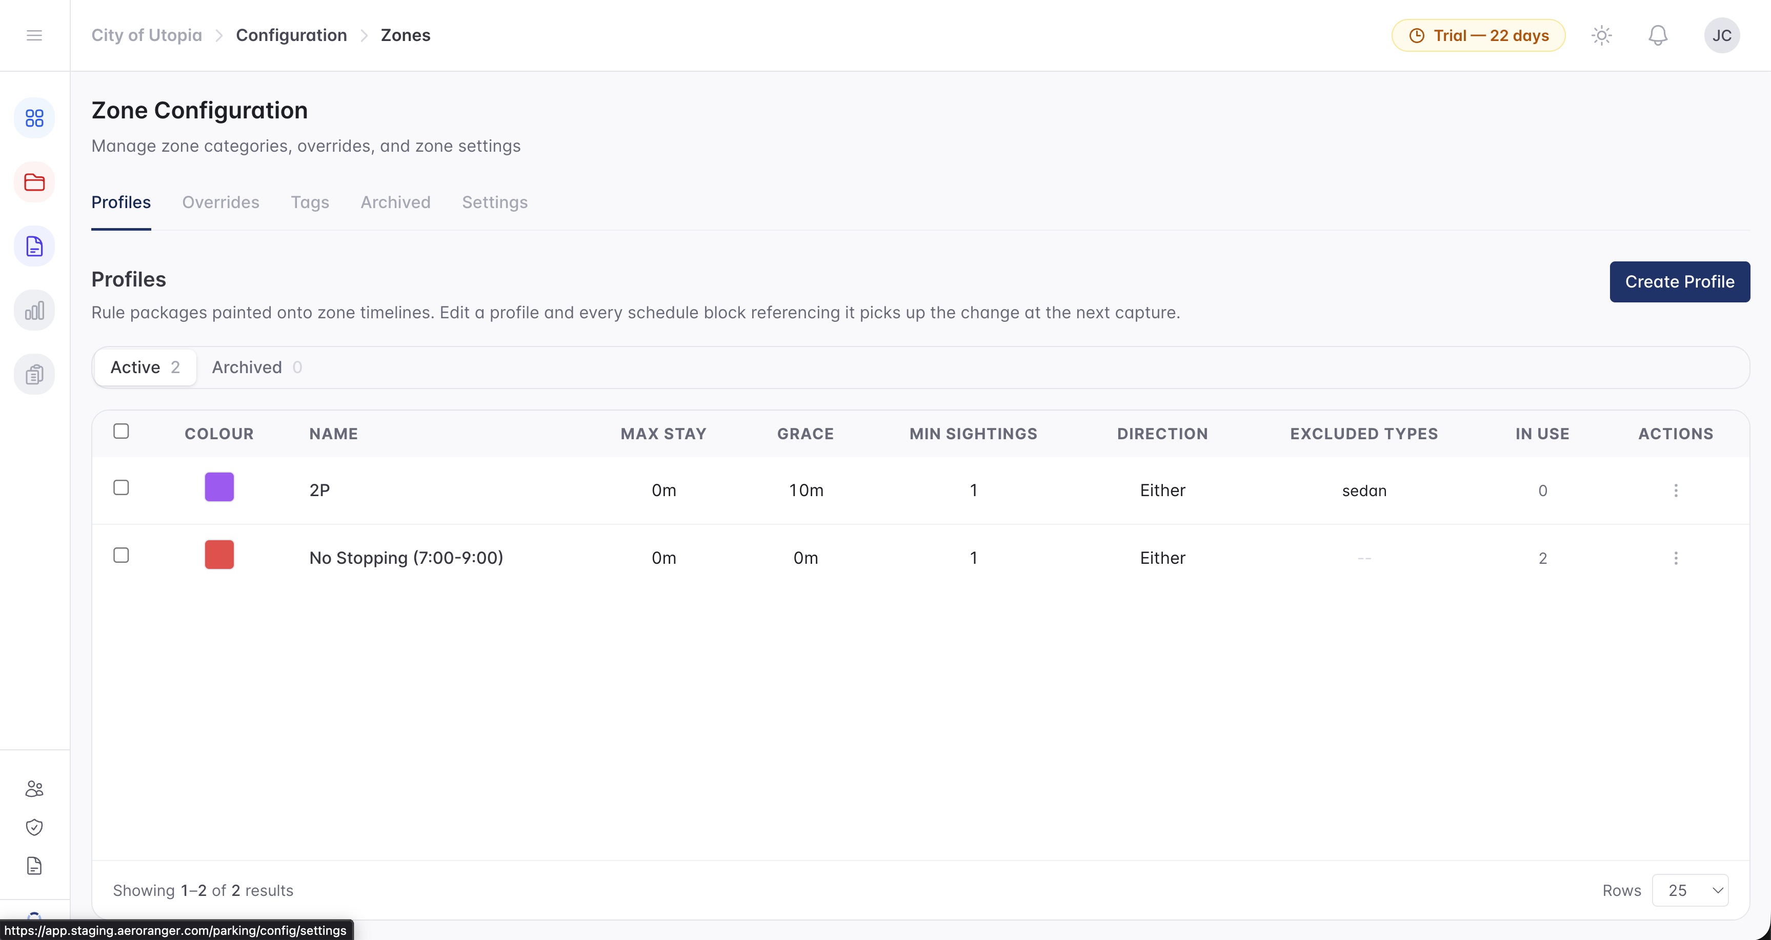Open actions menu for 2P profile
Viewport: 1771px width, 940px height.
coord(1676,491)
